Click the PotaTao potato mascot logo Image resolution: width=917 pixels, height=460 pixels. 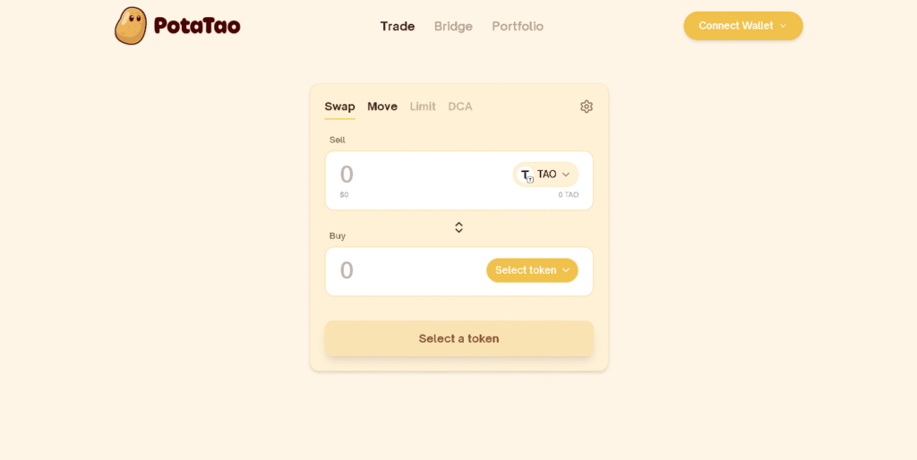(x=131, y=26)
